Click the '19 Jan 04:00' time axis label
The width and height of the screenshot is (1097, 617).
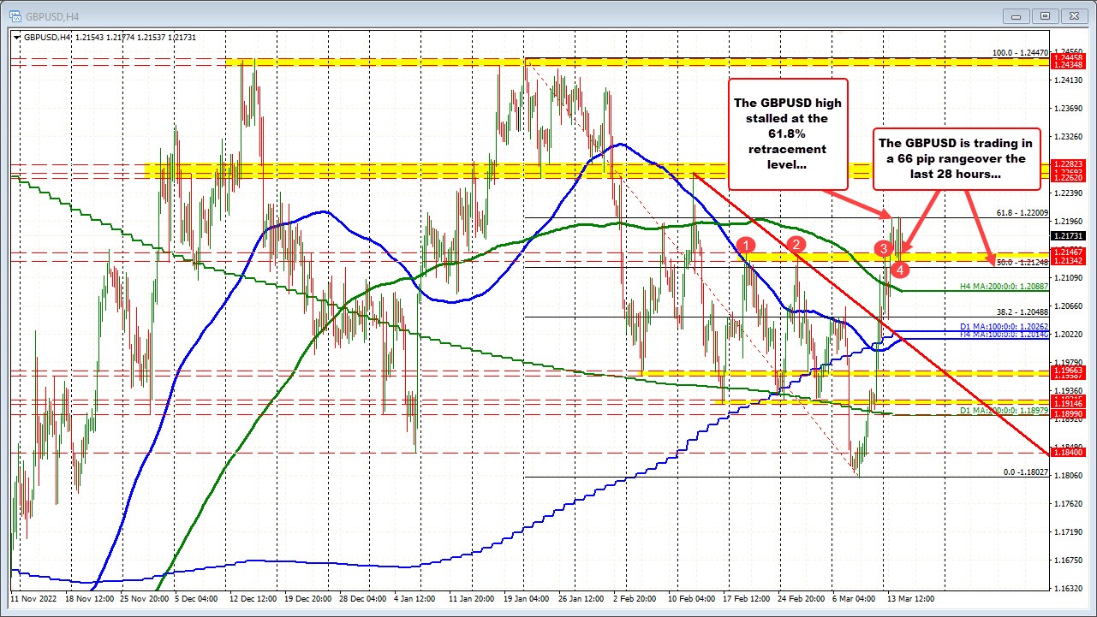tap(528, 599)
